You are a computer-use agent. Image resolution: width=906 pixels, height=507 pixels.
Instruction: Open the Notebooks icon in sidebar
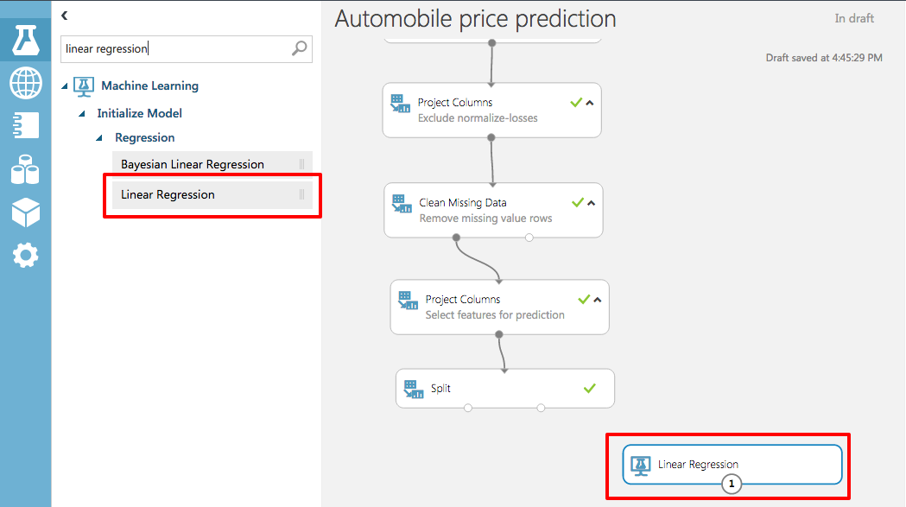pyautogui.click(x=25, y=126)
